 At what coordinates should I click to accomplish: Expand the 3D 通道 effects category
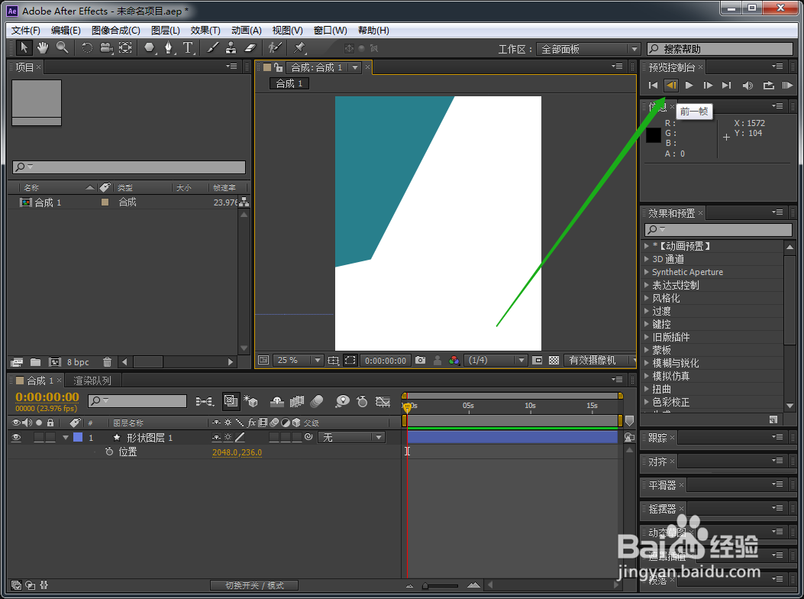click(647, 259)
